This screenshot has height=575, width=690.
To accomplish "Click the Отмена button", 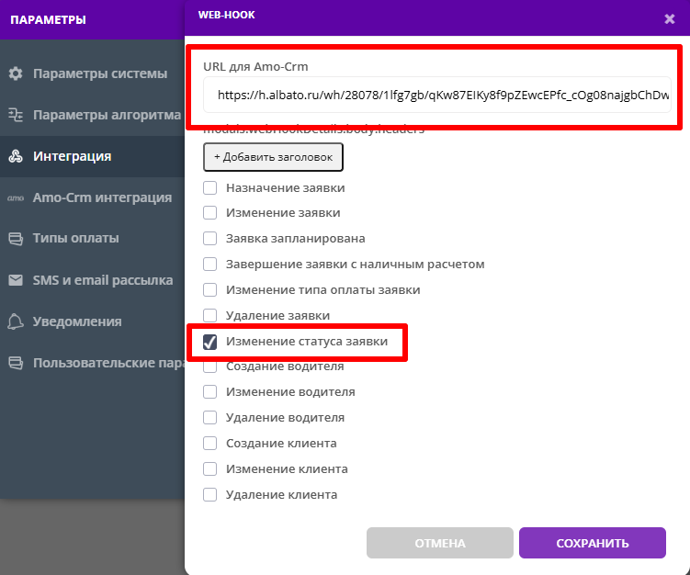I will (x=439, y=543).
